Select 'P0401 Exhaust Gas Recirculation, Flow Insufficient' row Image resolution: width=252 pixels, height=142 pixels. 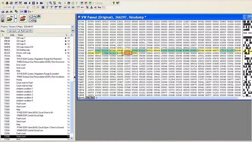[35, 77]
